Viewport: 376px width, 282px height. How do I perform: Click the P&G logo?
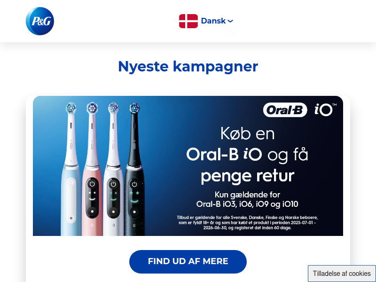click(40, 21)
